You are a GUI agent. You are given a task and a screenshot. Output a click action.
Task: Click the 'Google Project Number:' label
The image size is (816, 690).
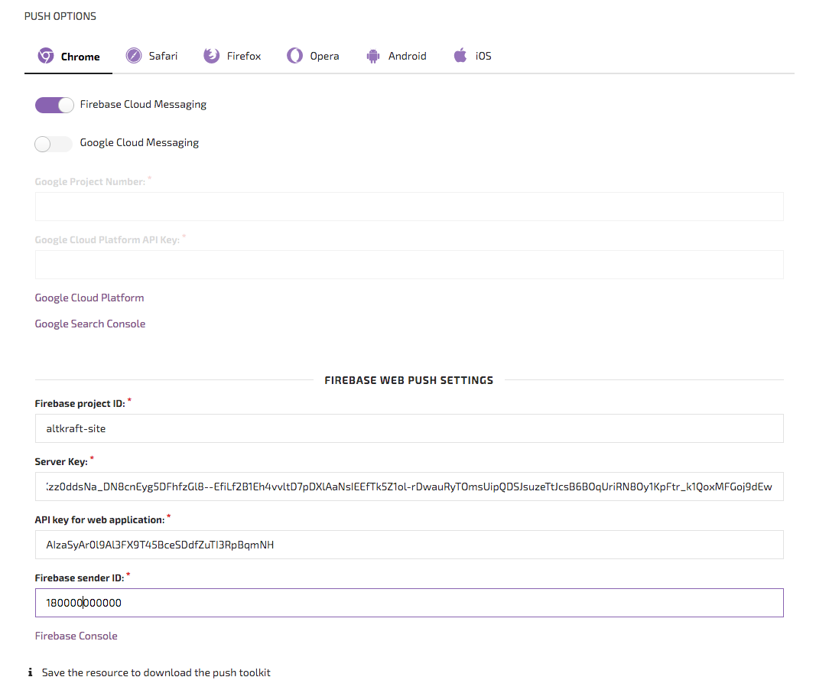[x=90, y=181]
